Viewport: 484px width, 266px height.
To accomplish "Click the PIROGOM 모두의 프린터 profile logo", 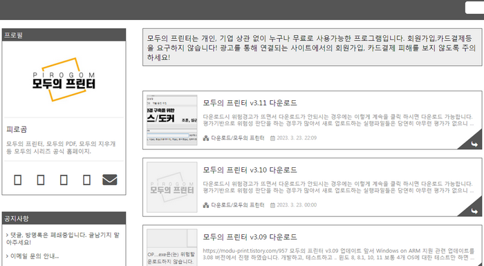I will pos(64,79).
